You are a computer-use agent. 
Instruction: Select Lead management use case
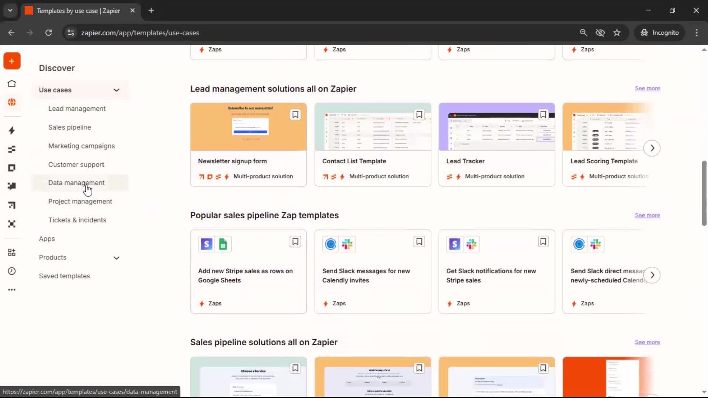[x=77, y=109]
